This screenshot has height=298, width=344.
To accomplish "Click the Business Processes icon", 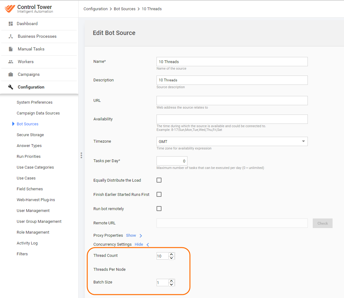I will 11,36.
